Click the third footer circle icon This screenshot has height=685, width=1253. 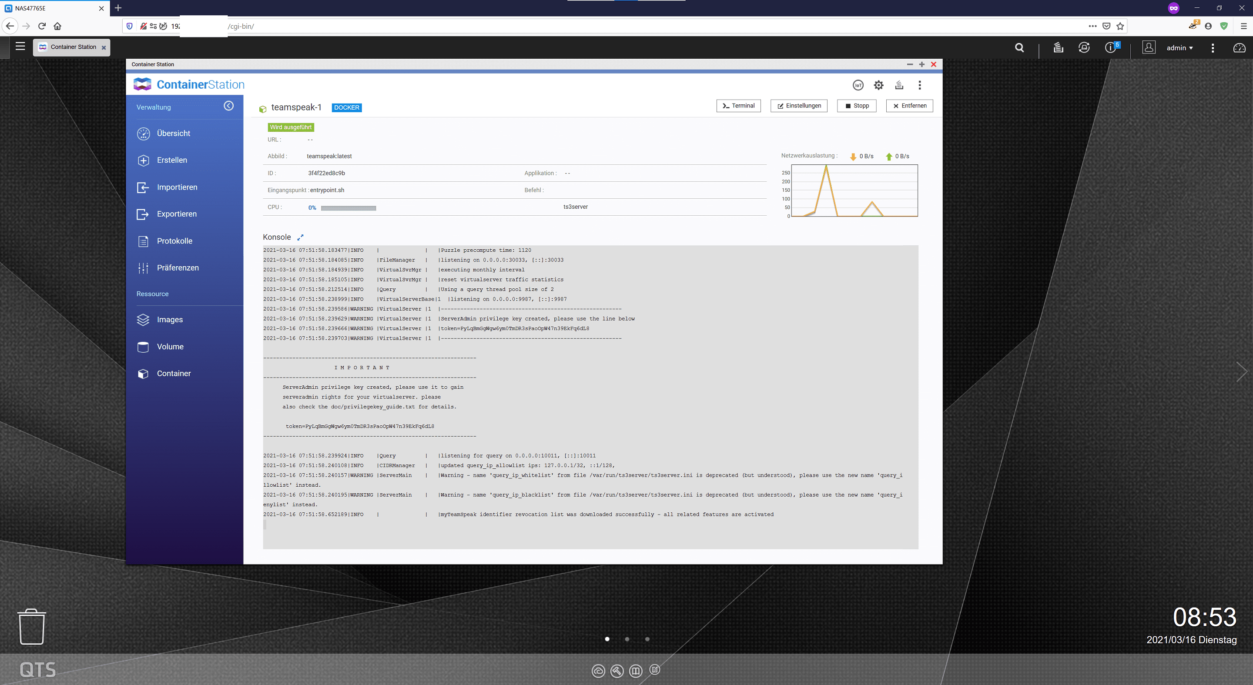click(x=636, y=672)
